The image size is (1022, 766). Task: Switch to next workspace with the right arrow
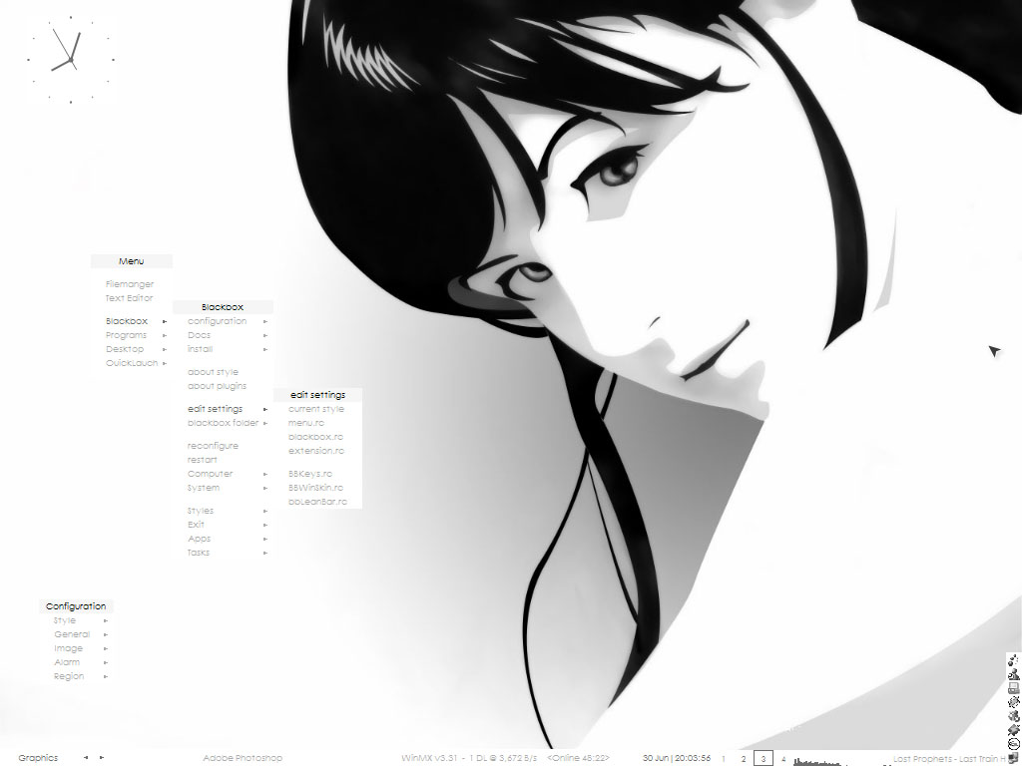[102, 758]
